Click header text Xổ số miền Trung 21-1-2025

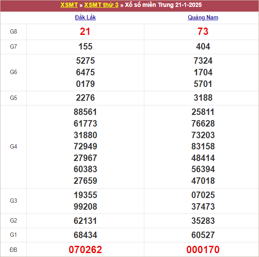tap(163, 5)
